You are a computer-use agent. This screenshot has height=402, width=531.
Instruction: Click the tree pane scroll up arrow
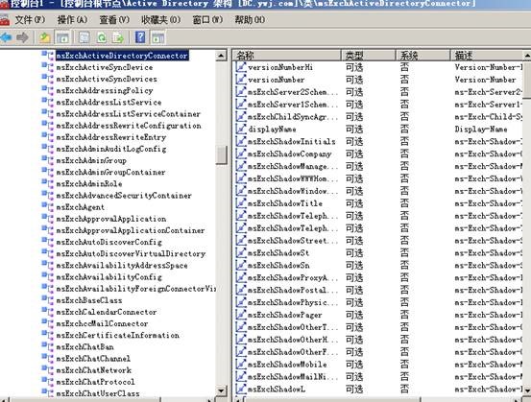click(x=221, y=55)
